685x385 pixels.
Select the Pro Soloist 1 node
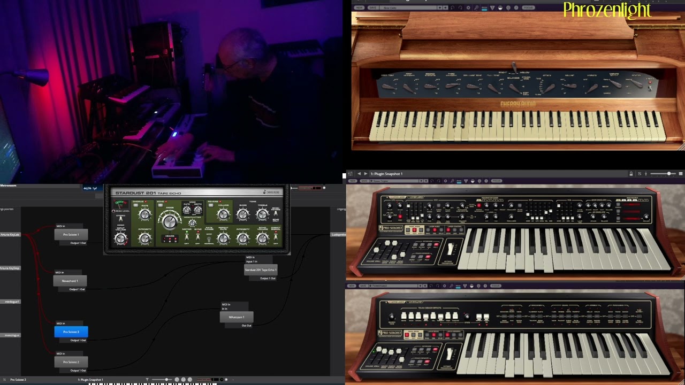pos(71,235)
